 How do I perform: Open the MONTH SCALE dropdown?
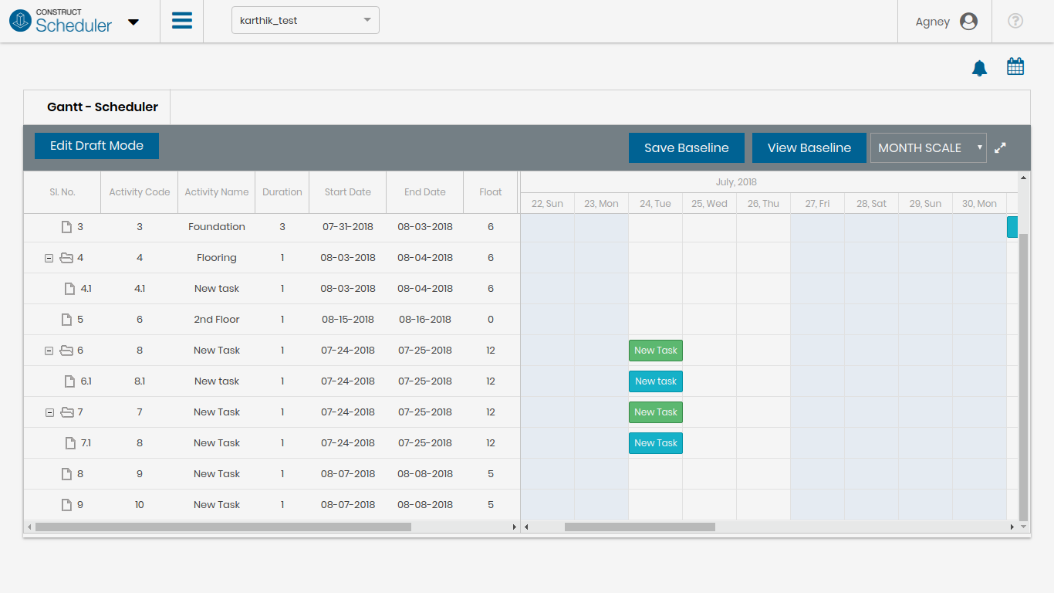click(928, 148)
